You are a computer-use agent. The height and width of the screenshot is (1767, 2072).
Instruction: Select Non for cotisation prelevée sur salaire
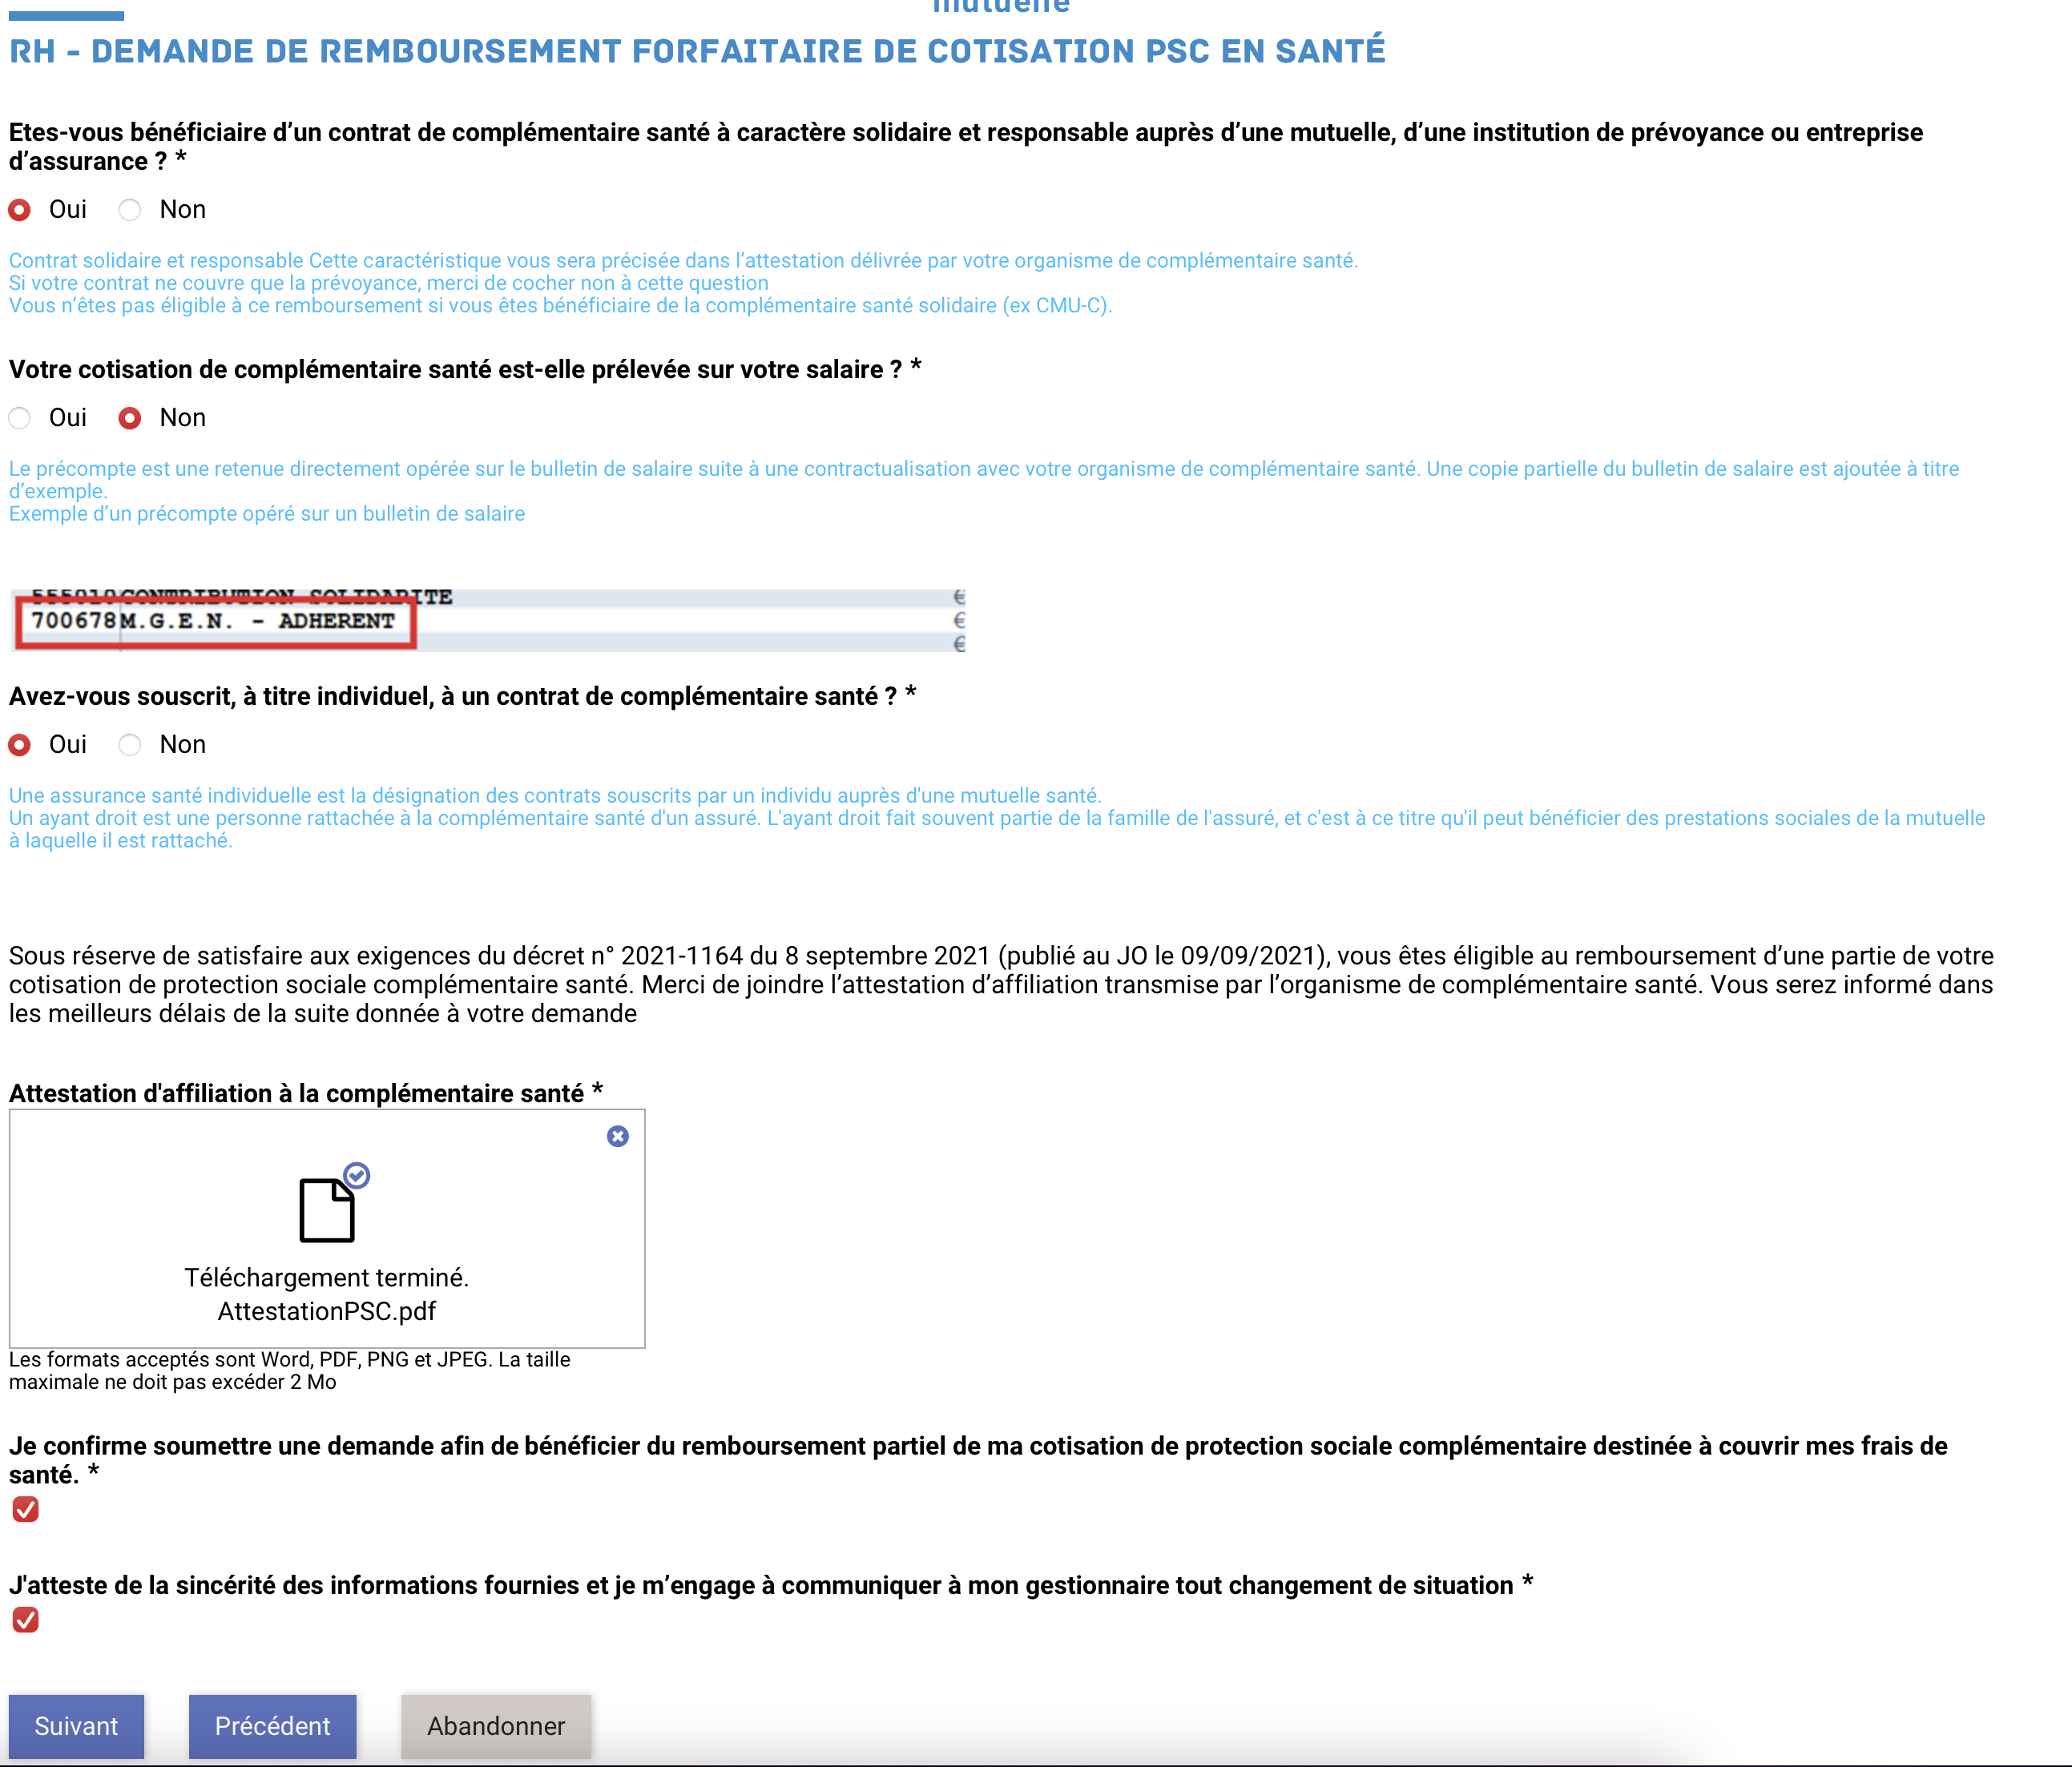(x=131, y=417)
